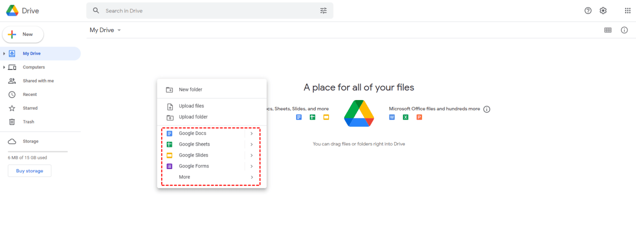
Task: Expand Computers tree in sidebar
Action: 4,67
